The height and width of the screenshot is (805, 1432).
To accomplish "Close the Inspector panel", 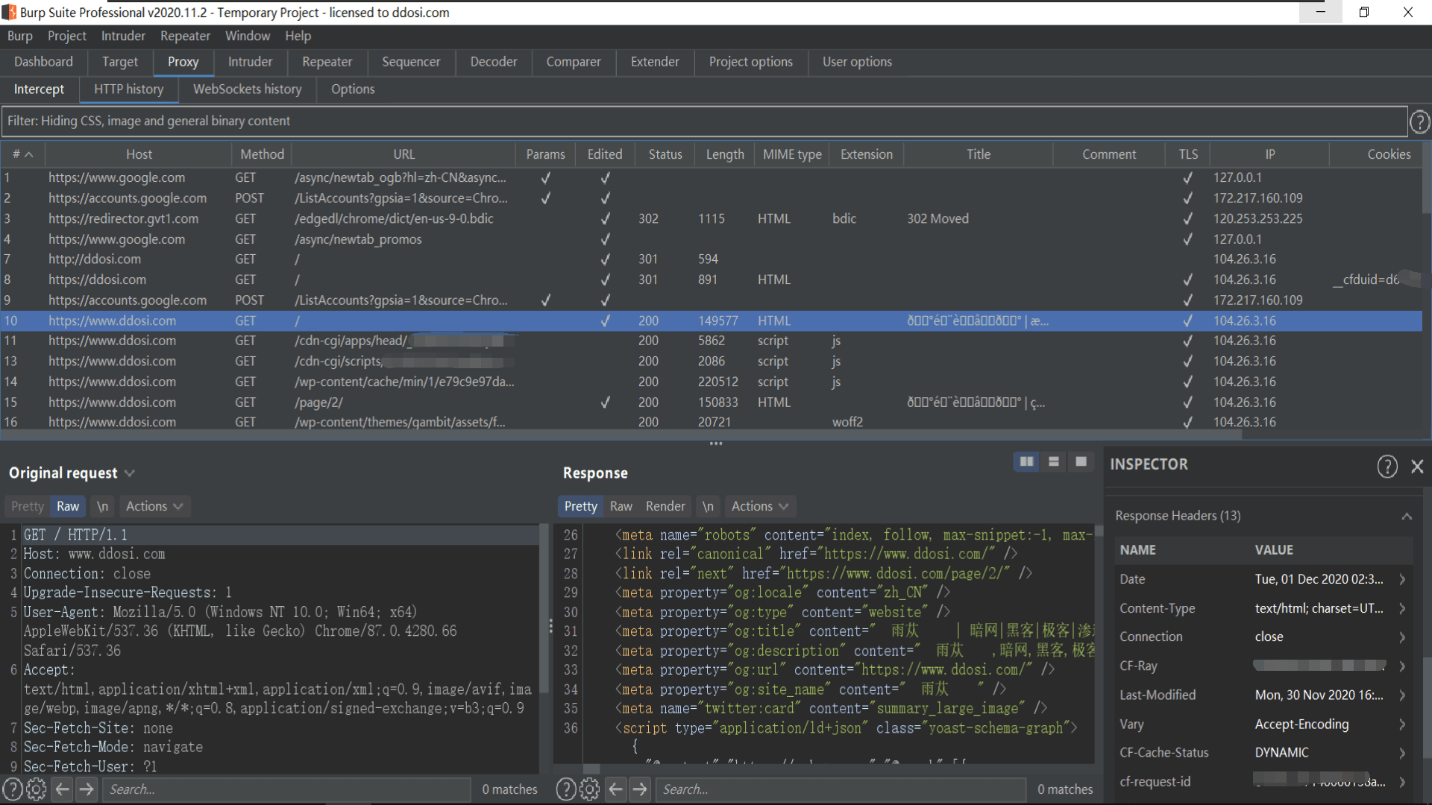I will point(1417,467).
